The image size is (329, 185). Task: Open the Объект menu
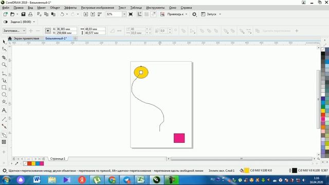click(x=55, y=8)
